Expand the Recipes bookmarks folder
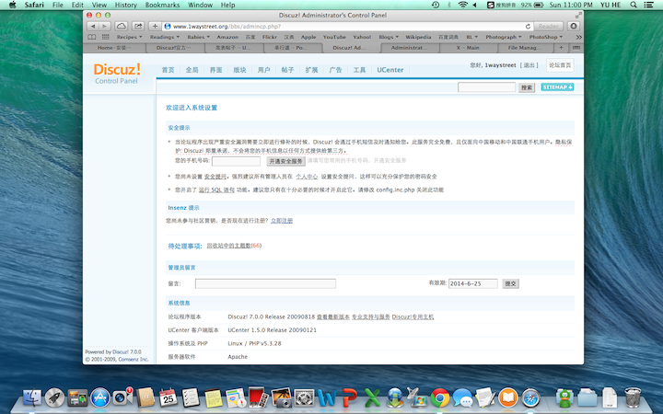Image resolution: width=663 pixels, height=414 pixels. (x=130, y=37)
